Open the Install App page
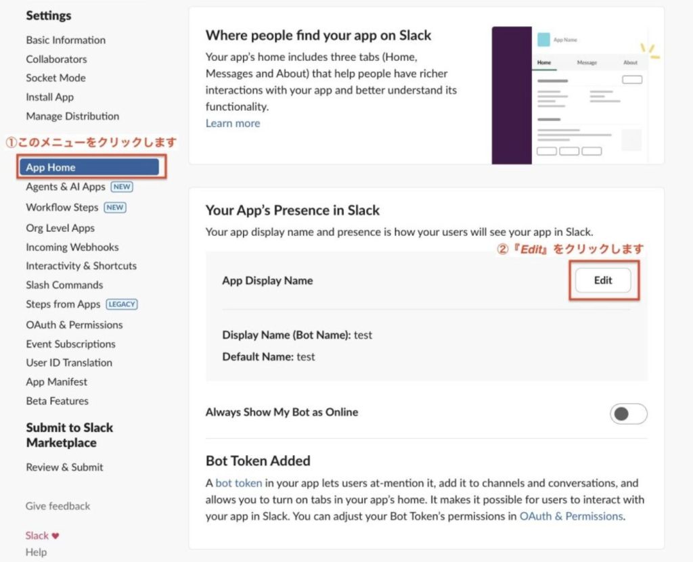Screen dimensions: 693x562 tap(49, 97)
